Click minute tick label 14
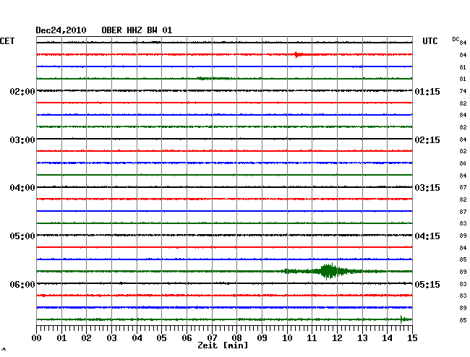 click(x=387, y=338)
